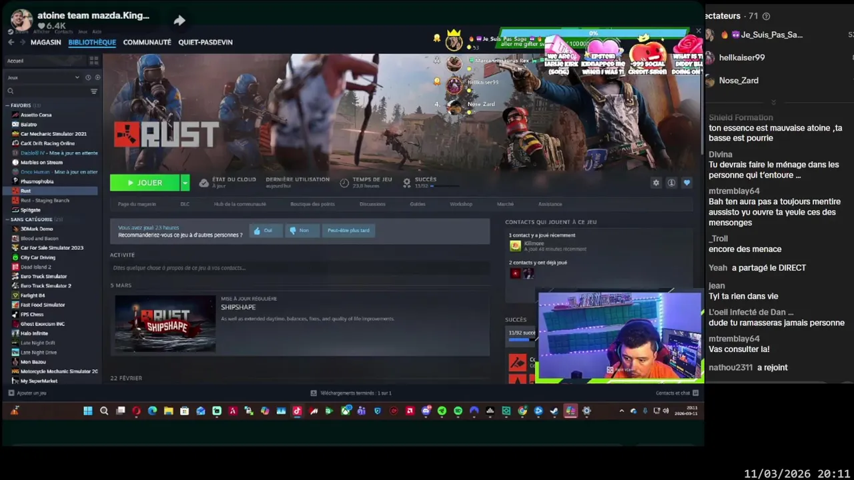
Task: Click the library search field
Action: click(x=47, y=91)
